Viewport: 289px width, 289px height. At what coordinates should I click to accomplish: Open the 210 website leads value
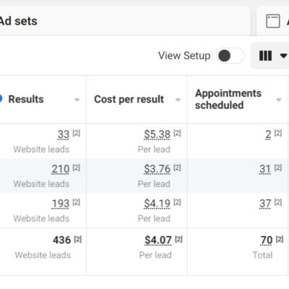coord(61,169)
